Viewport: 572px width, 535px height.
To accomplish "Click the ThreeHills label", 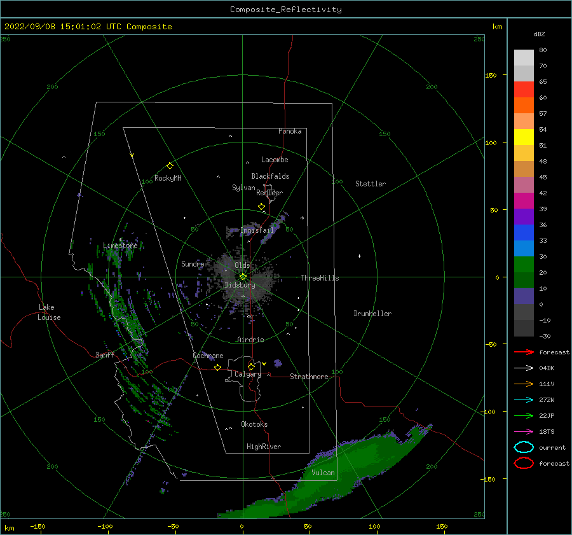I will (320, 278).
